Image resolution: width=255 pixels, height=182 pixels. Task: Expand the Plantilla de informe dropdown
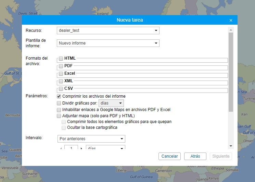click(x=108, y=43)
